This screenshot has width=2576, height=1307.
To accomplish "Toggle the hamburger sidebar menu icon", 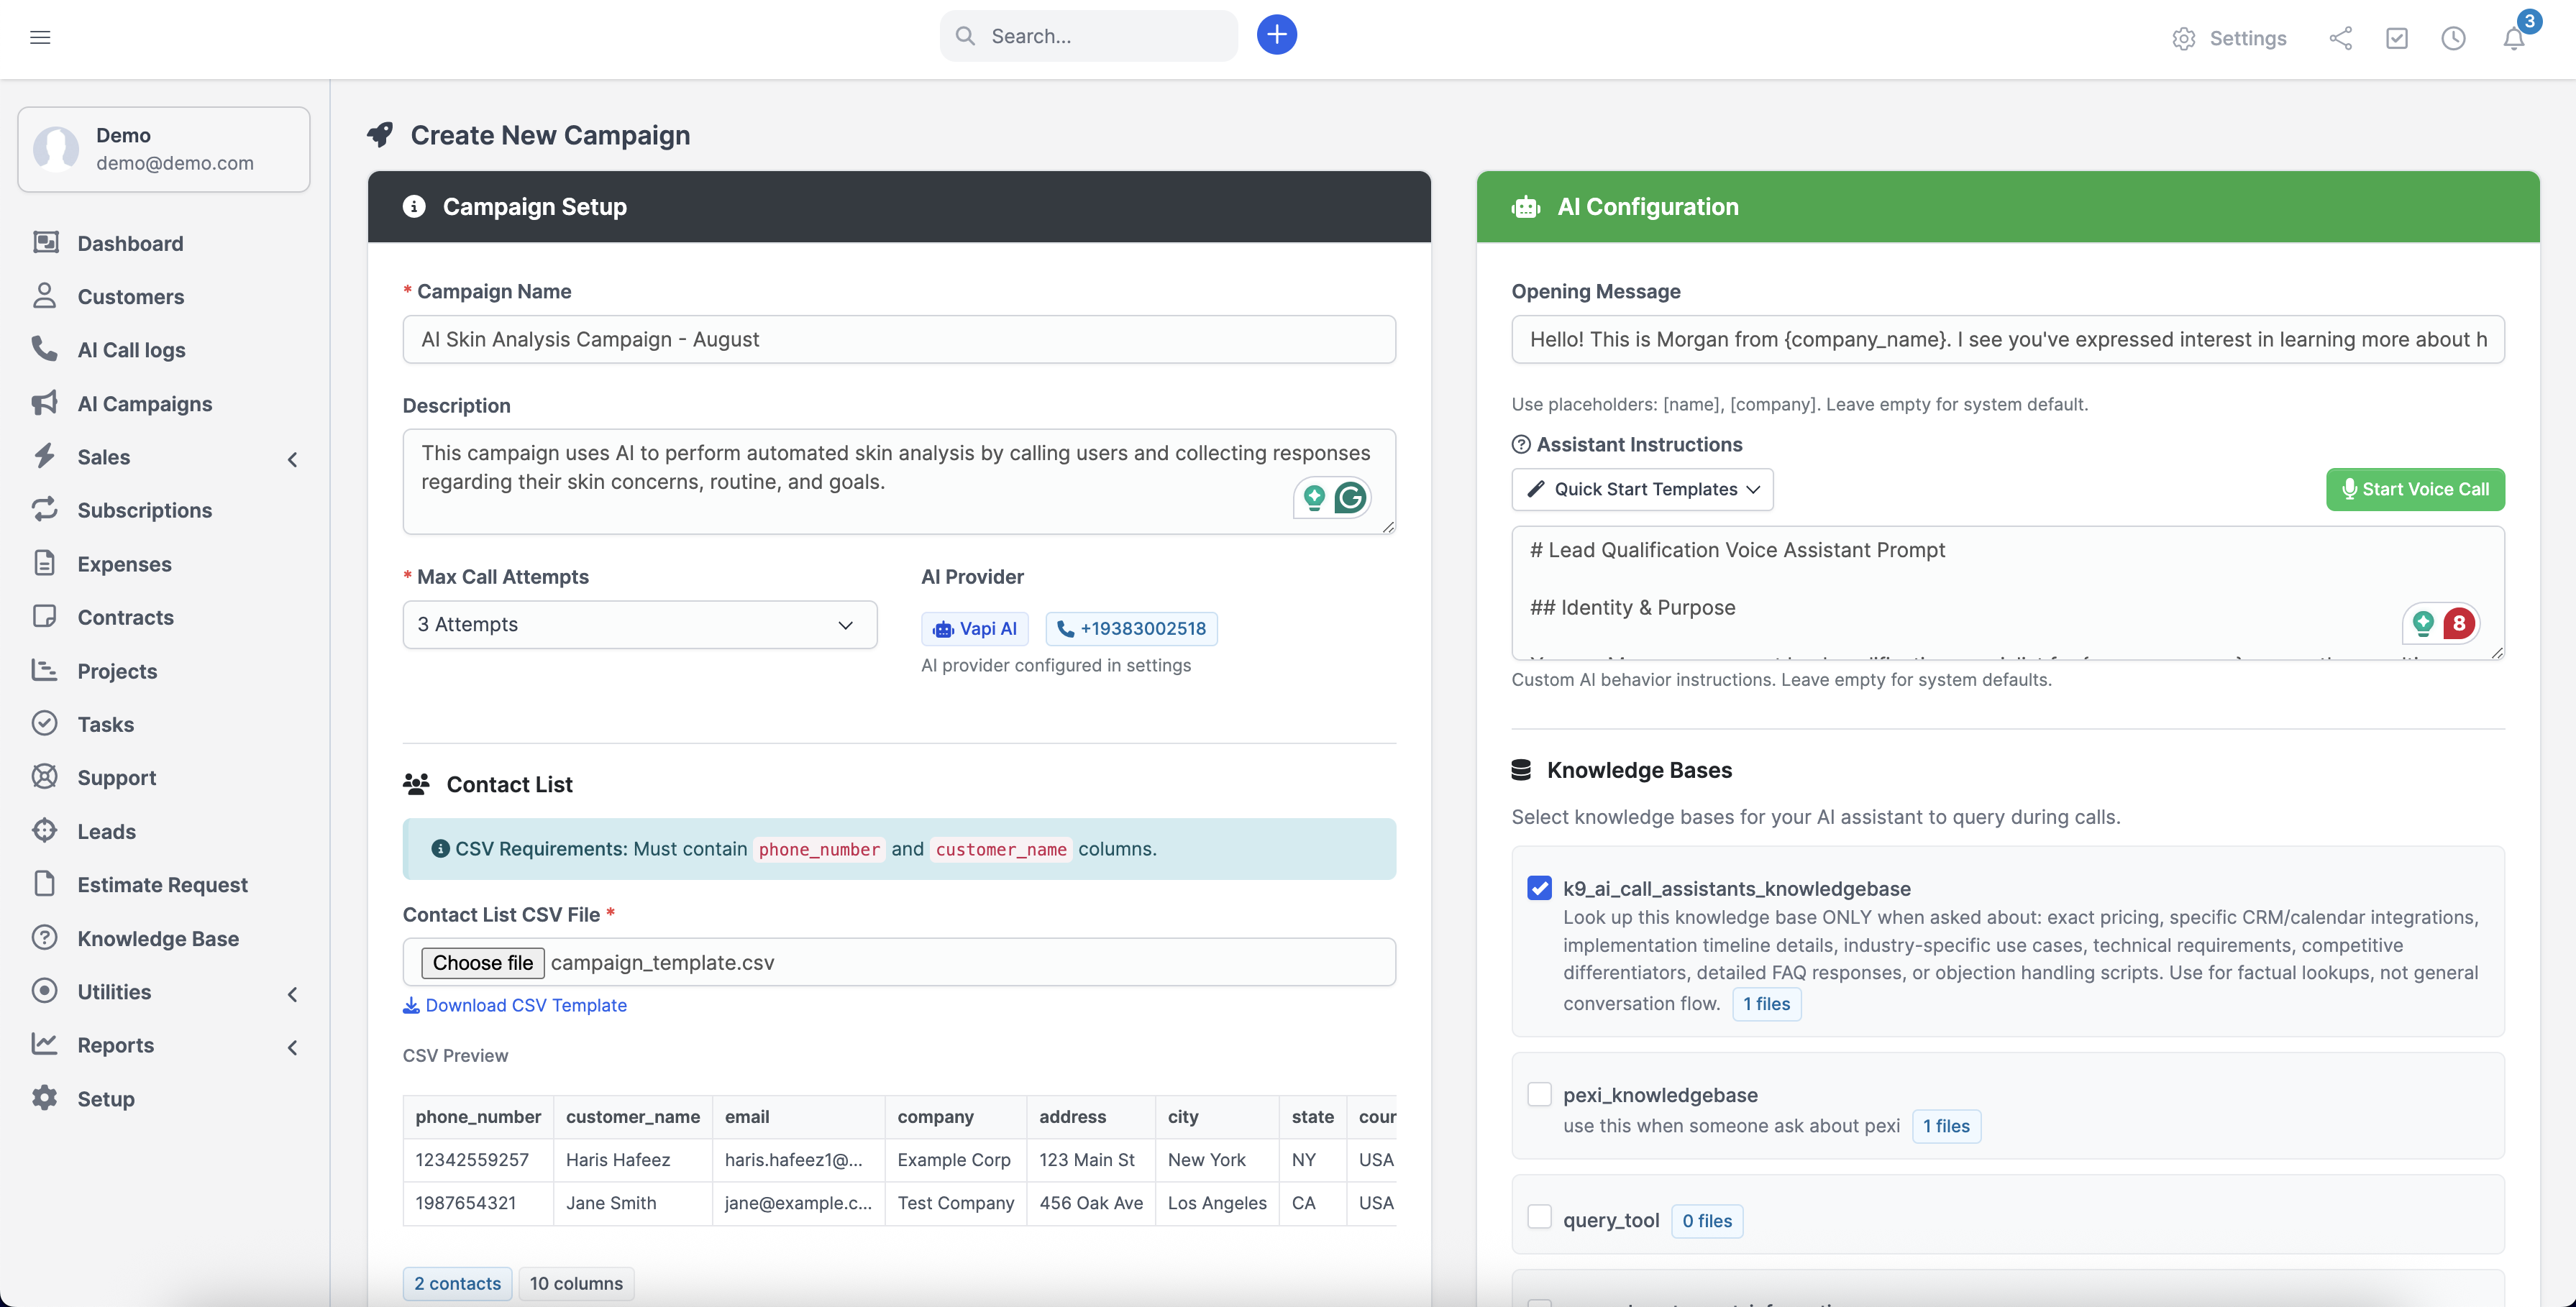I will tap(40, 37).
